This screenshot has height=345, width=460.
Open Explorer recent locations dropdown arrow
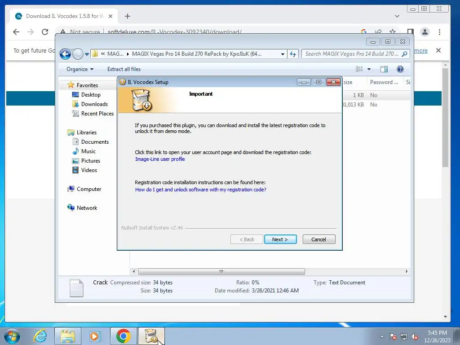point(87,54)
